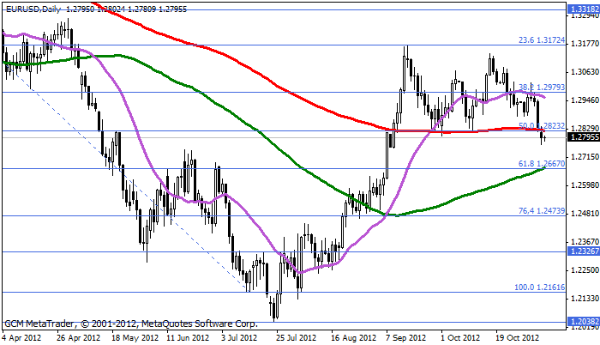The width and height of the screenshot is (600, 345).
Task: Click the current price tag 1.27955
Action: pyautogui.click(x=584, y=136)
